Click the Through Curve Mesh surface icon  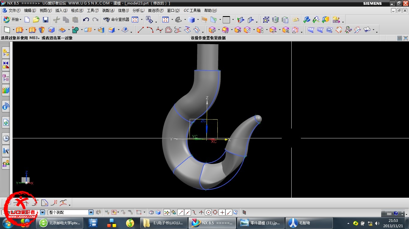(320, 30)
